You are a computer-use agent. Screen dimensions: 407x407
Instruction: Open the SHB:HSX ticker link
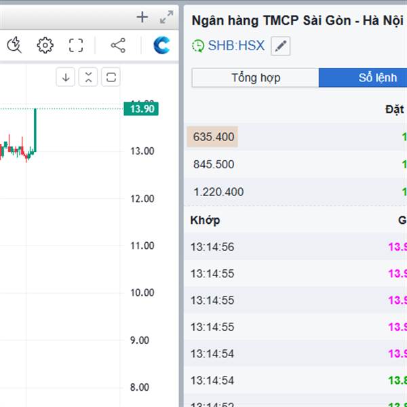pos(236,45)
